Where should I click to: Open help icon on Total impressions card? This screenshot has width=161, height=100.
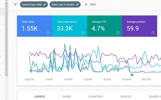pos(83,33)
